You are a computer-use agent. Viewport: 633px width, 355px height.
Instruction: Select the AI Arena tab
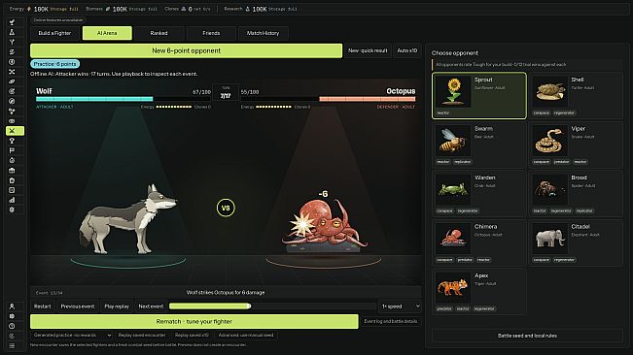coord(107,33)
